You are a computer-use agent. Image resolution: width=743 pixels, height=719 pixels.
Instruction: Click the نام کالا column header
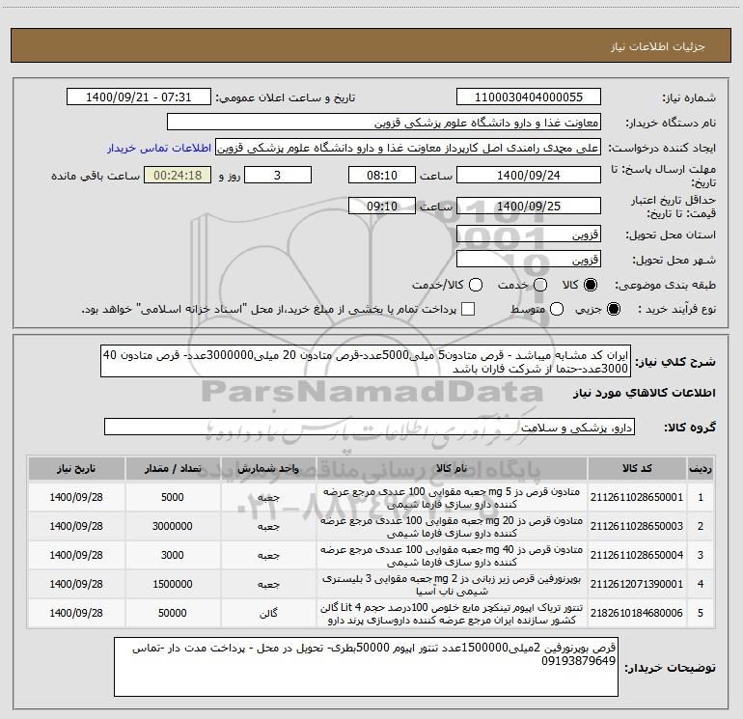pyautogui.click(x=452, y=469)
